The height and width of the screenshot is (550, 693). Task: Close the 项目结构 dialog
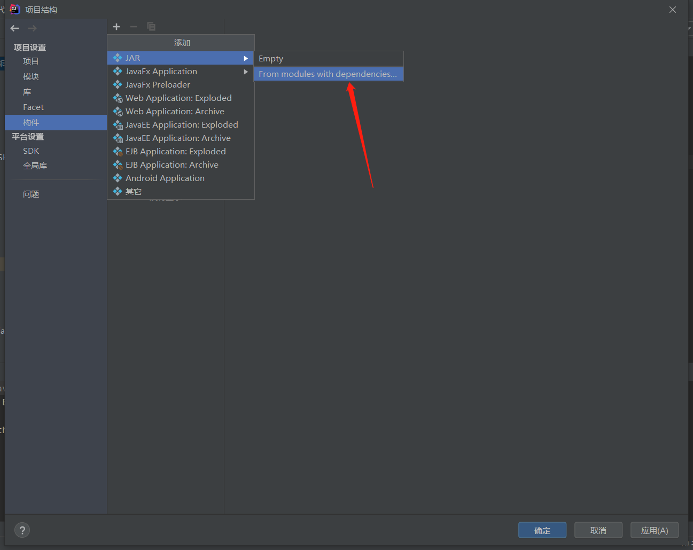[673, 10]
